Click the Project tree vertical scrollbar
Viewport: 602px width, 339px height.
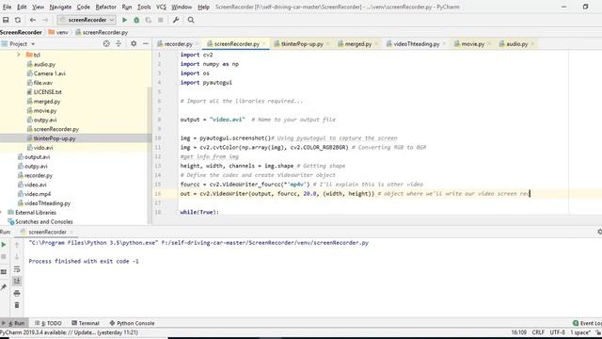(x=150, y=155)
